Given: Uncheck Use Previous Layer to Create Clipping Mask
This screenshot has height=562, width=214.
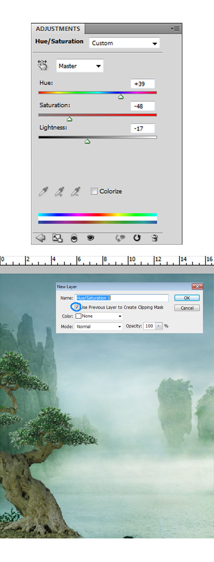Looking at the screenshot, I should pos(77,307).
